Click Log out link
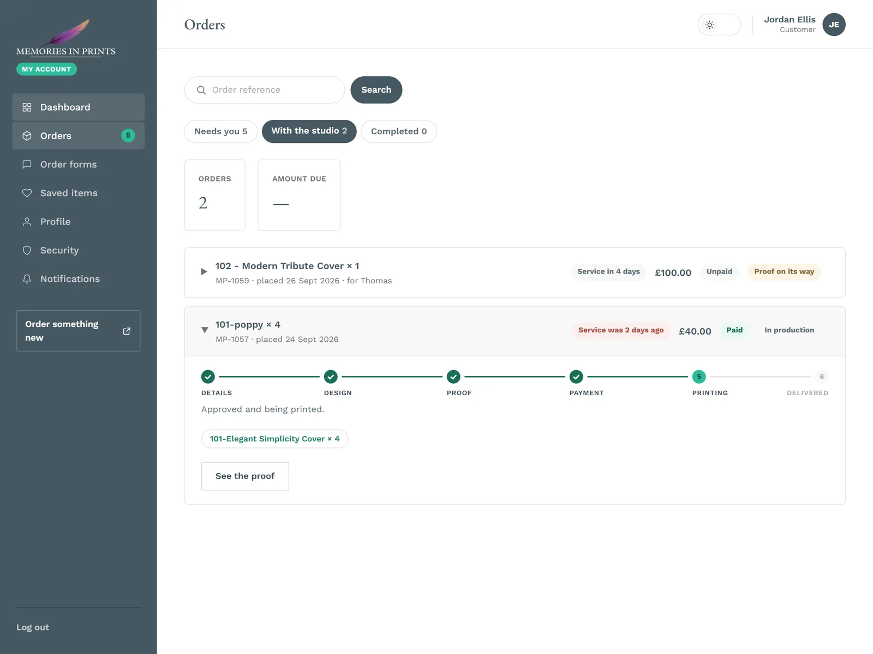This screenshot has width=873, height=654. (33, 627)
